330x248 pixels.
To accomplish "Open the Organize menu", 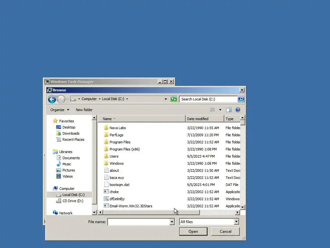I will pos(60,110).
